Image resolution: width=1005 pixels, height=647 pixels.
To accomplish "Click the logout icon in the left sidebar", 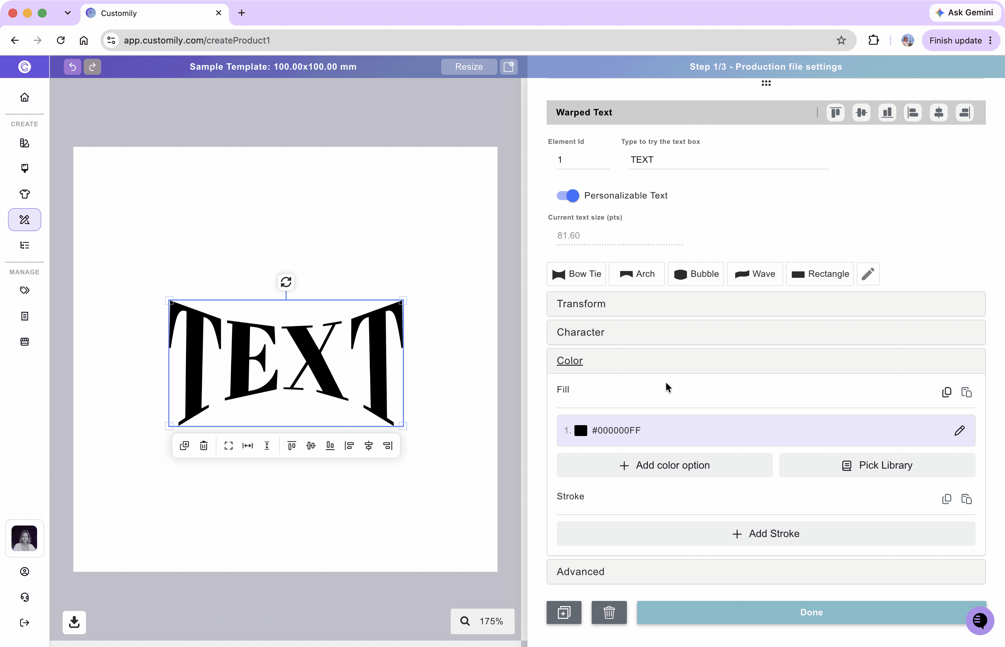I will click(24, 623).
